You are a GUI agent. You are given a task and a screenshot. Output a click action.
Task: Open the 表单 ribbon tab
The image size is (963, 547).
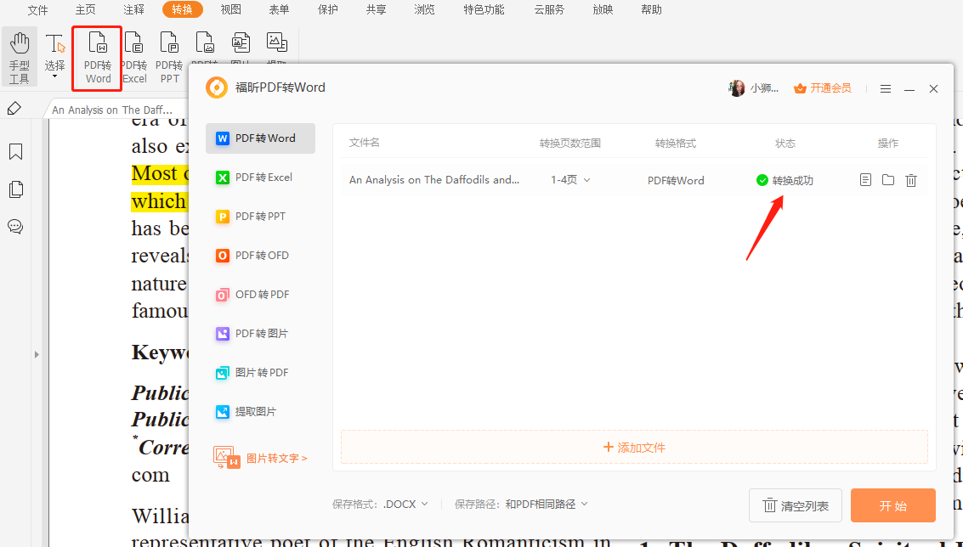(x=279, y=10)
